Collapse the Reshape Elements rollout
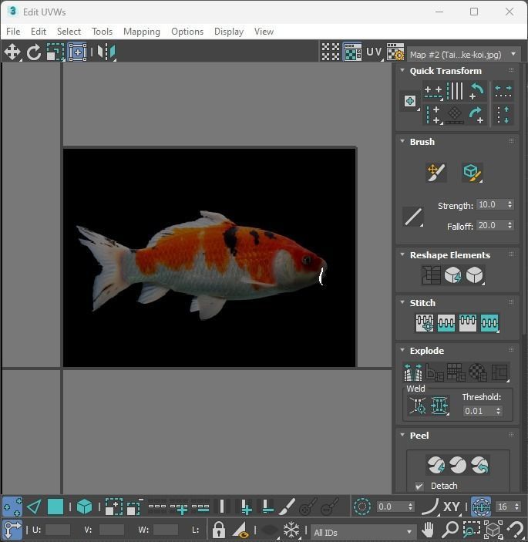528x542 pixels. (x=402, y=254)
